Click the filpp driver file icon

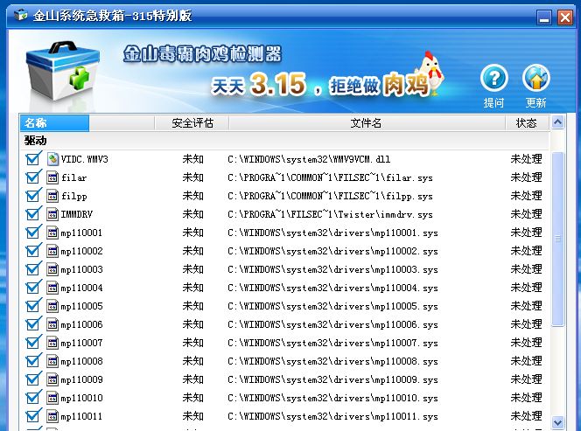coord(52,196)
